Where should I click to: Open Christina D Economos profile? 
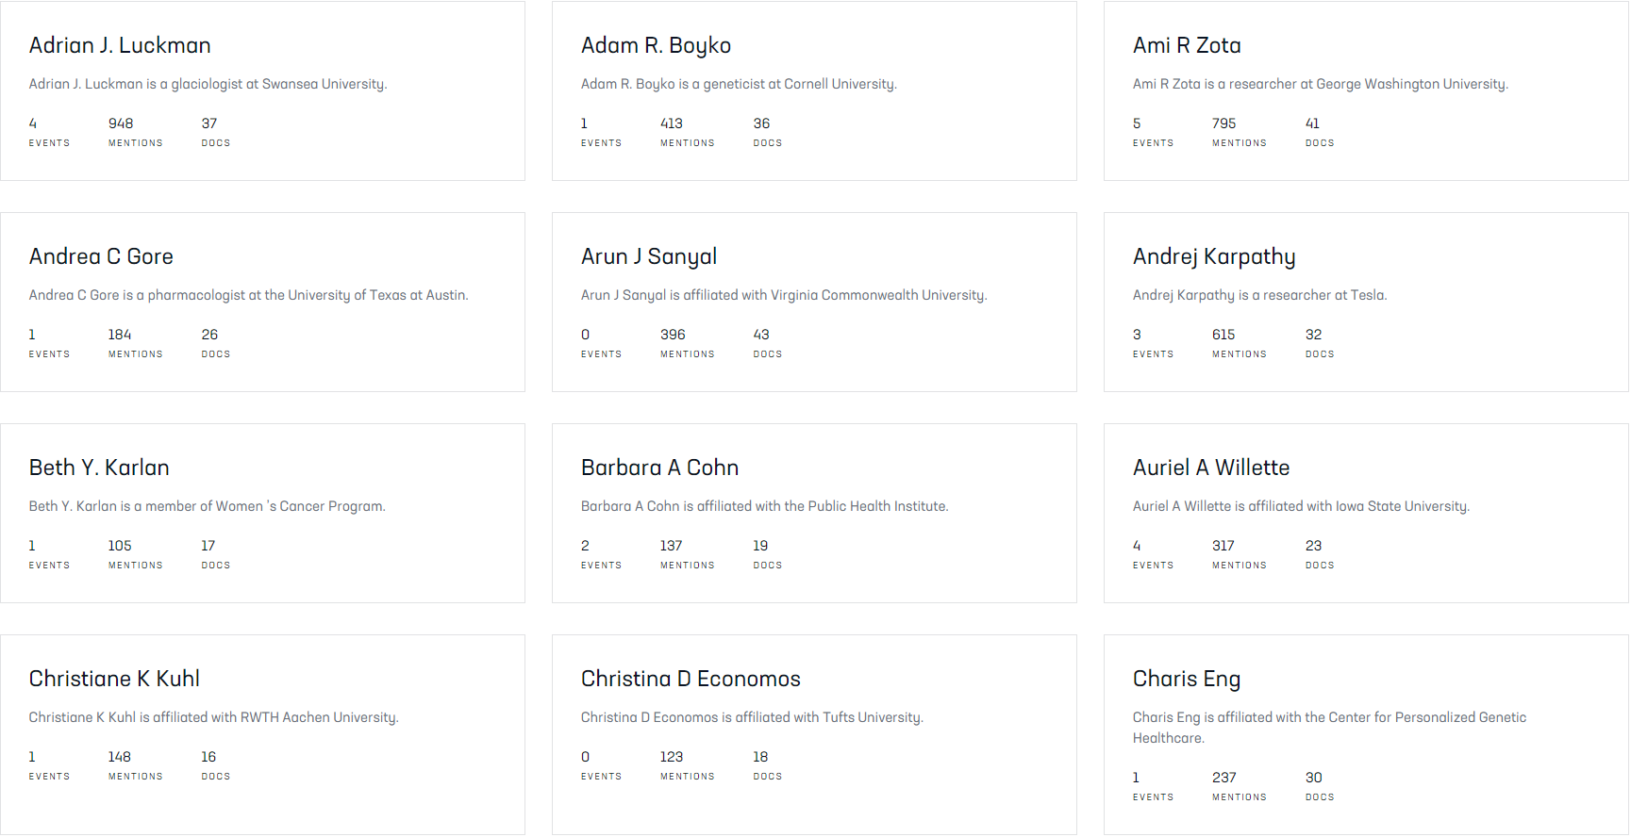point(690,679)
